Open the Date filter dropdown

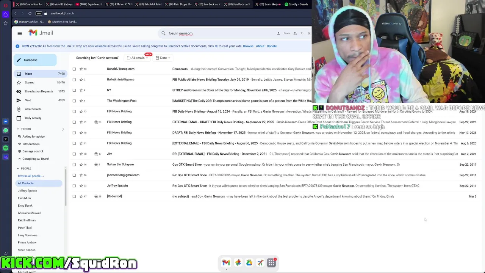163,58
